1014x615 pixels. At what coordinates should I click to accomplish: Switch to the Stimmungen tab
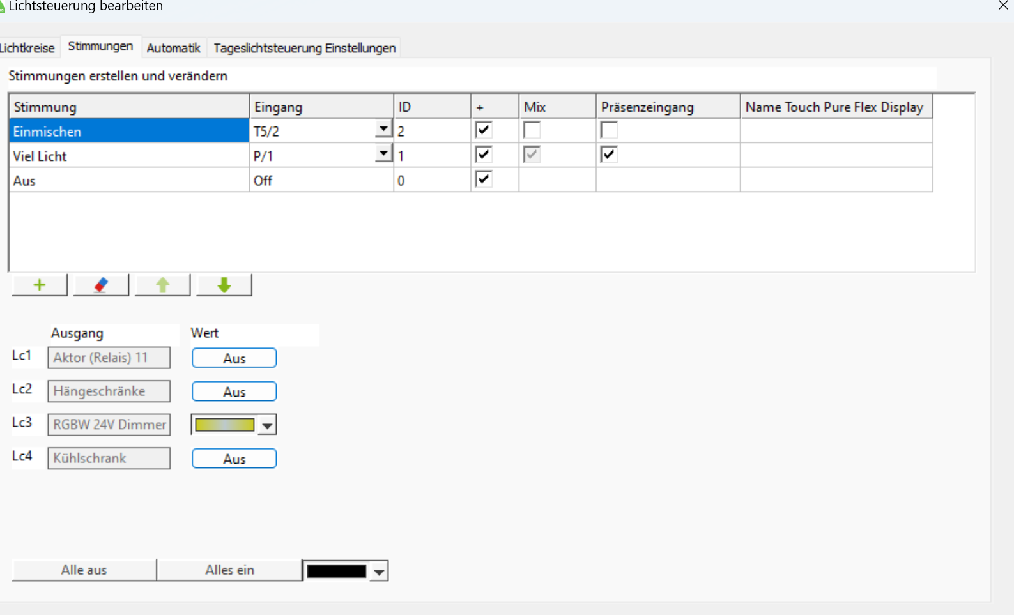100,47
